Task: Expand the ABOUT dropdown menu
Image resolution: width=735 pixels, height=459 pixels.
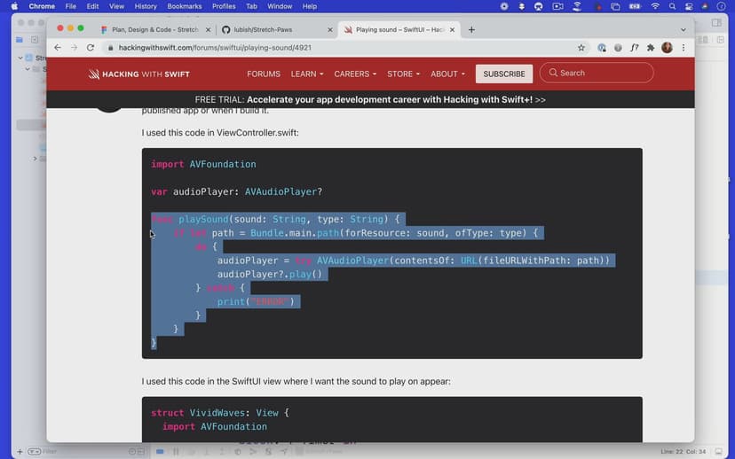Action: point(448,74)
